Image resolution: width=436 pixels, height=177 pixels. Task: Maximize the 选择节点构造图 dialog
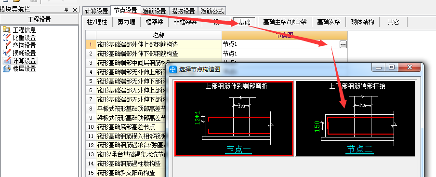(x=392, y=68)
